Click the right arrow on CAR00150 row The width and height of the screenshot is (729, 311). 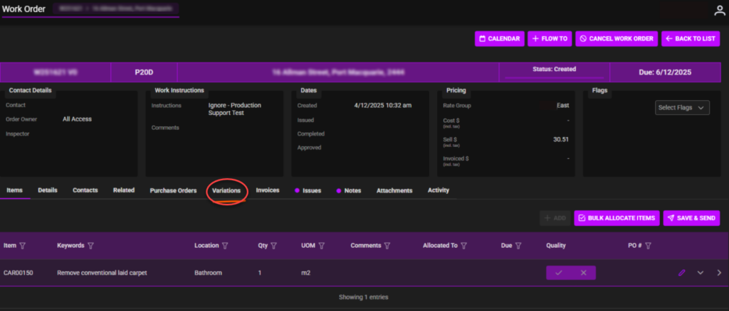[x=718, y=273]
